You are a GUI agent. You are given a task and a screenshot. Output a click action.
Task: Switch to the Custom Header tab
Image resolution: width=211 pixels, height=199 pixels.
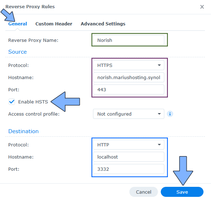tap(54, 24)
